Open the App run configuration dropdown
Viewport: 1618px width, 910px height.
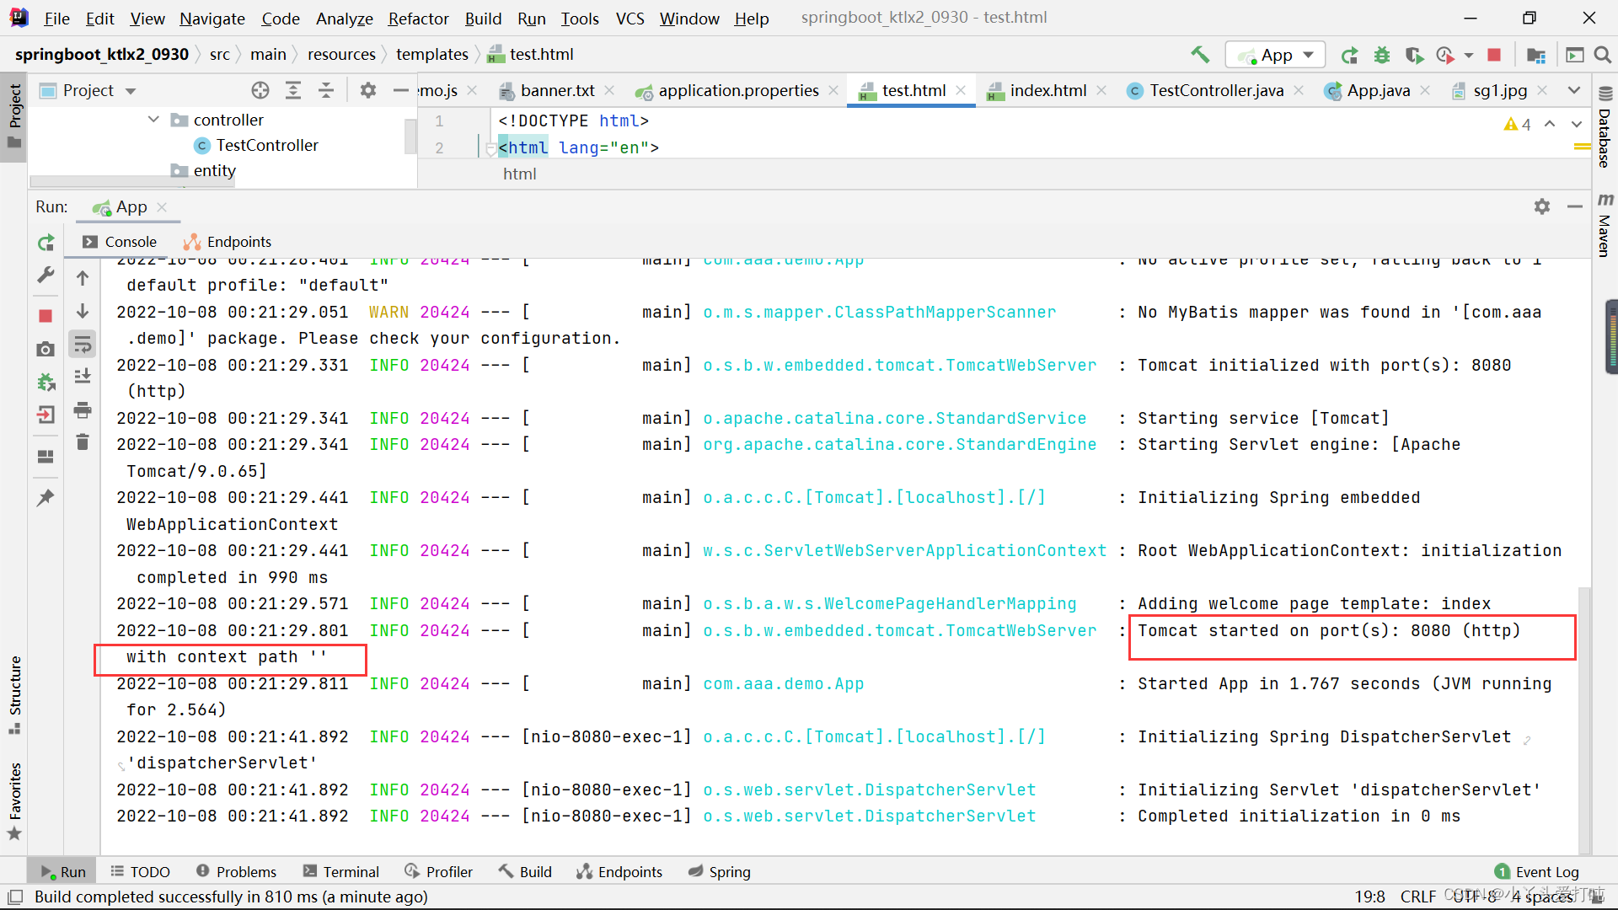tap(1275, 55)
